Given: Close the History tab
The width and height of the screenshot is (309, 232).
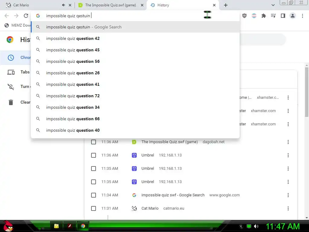Looking at the screenshot, I should 214,5.
